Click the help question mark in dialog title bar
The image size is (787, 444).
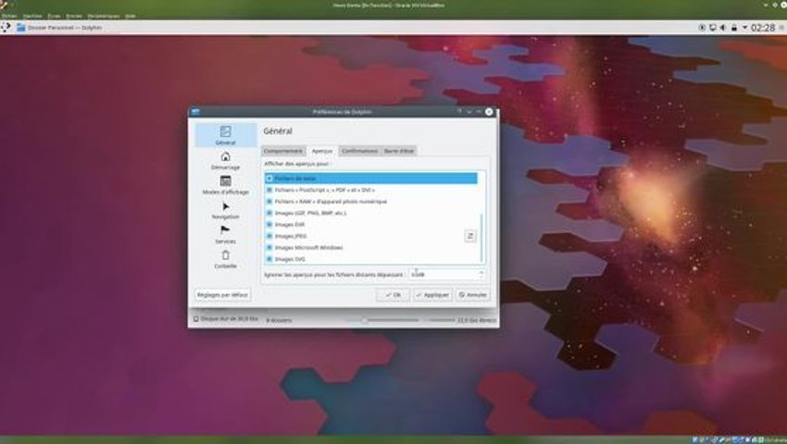pos(459,111)
